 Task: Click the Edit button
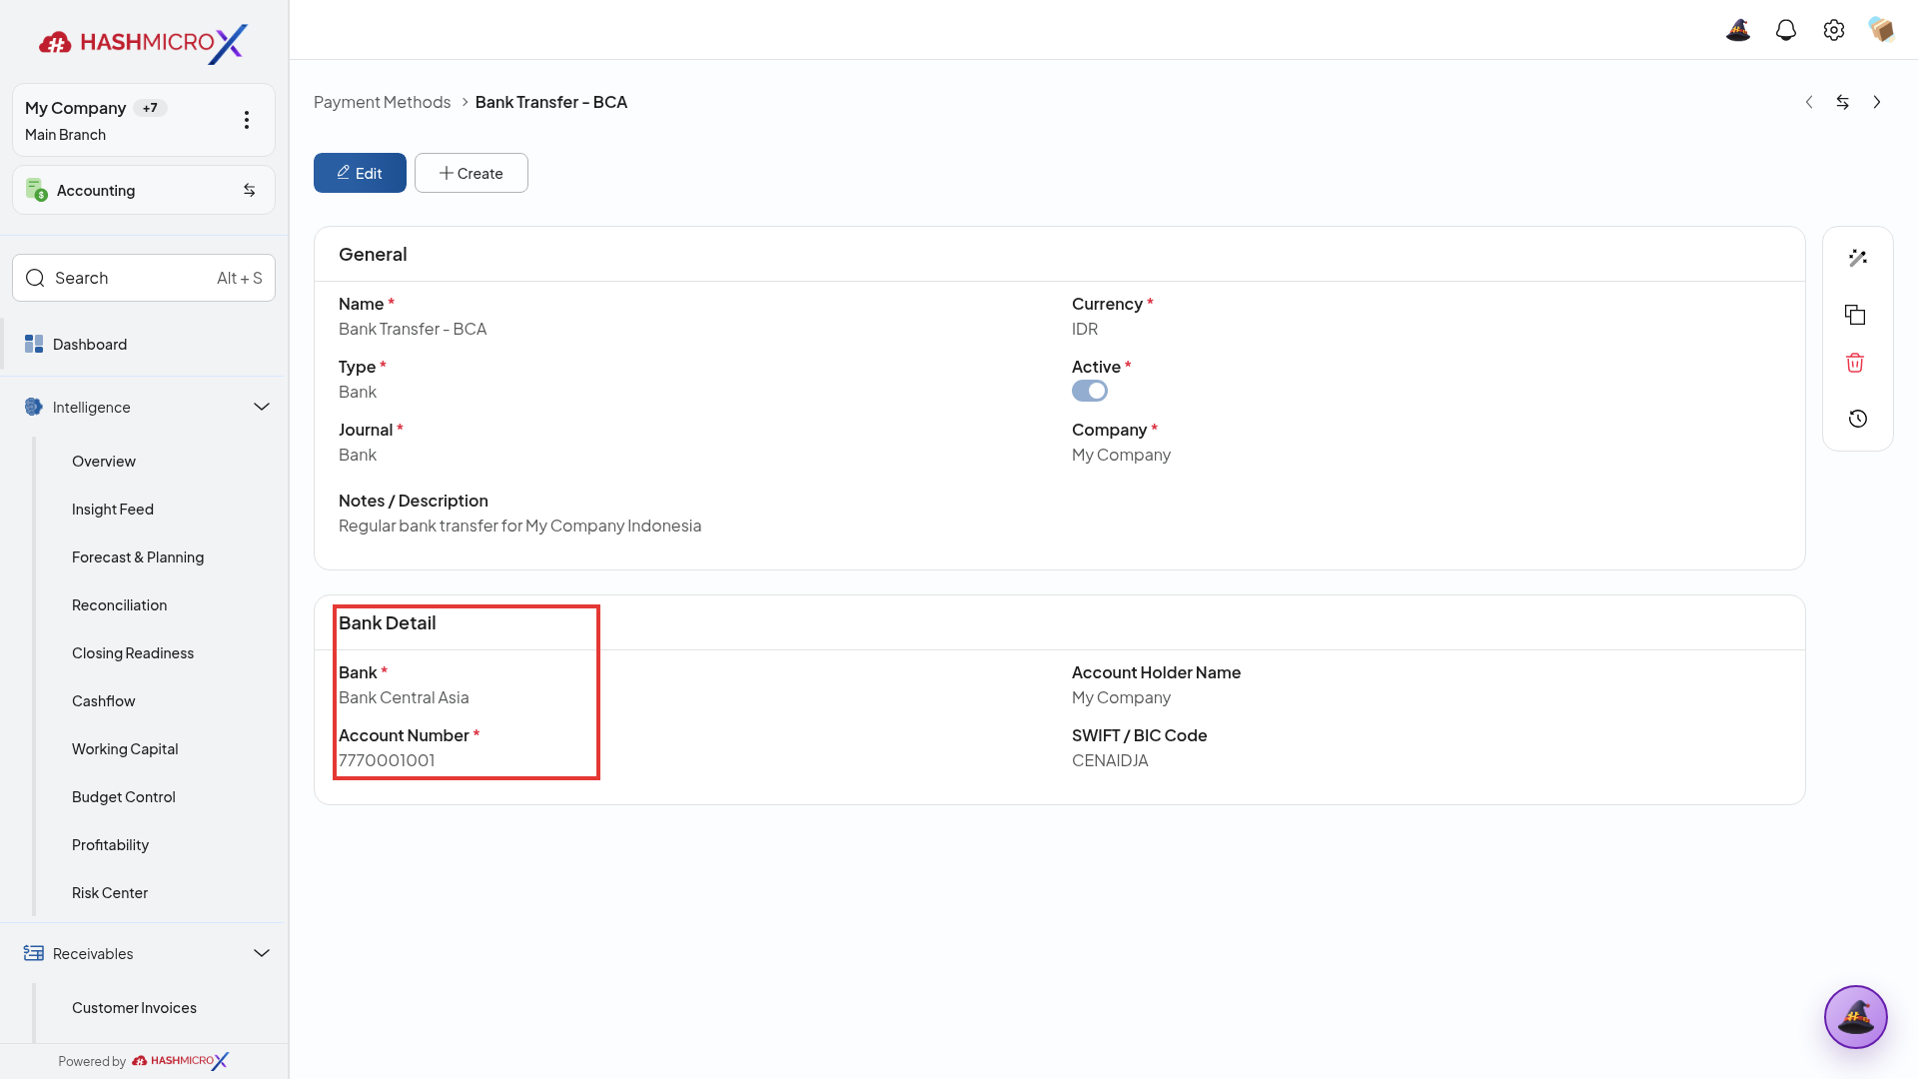pos(360,173)
